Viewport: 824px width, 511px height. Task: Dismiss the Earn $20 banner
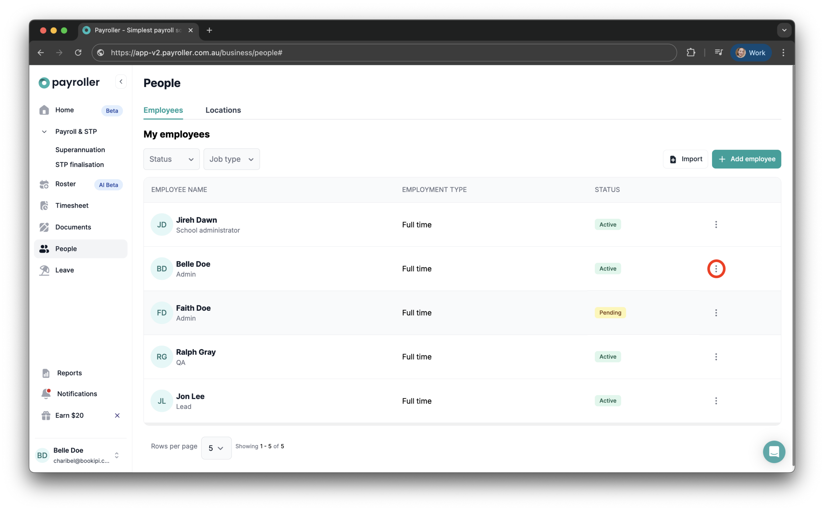click(117, 415)
